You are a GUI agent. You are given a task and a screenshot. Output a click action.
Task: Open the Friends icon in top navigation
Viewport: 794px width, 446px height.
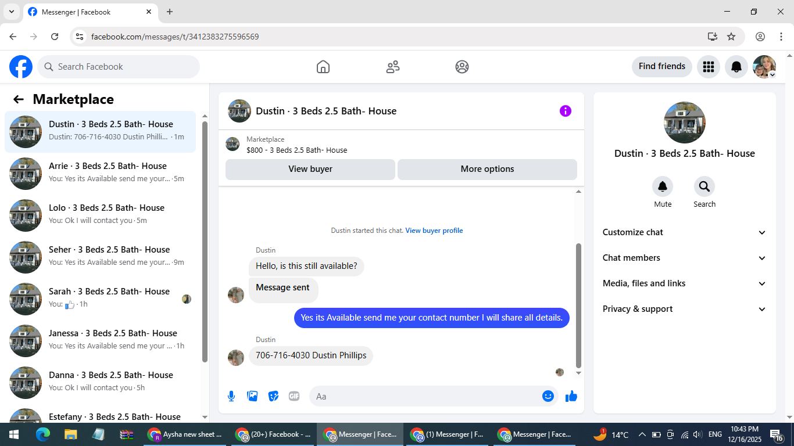click(393, 67)
